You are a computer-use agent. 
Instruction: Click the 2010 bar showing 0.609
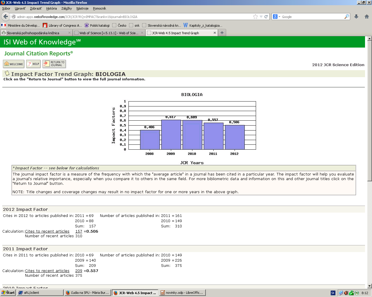192,135
